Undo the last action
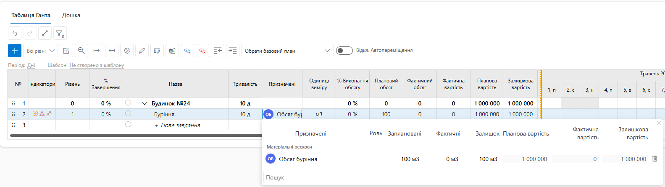 click(x=15, y=33)
